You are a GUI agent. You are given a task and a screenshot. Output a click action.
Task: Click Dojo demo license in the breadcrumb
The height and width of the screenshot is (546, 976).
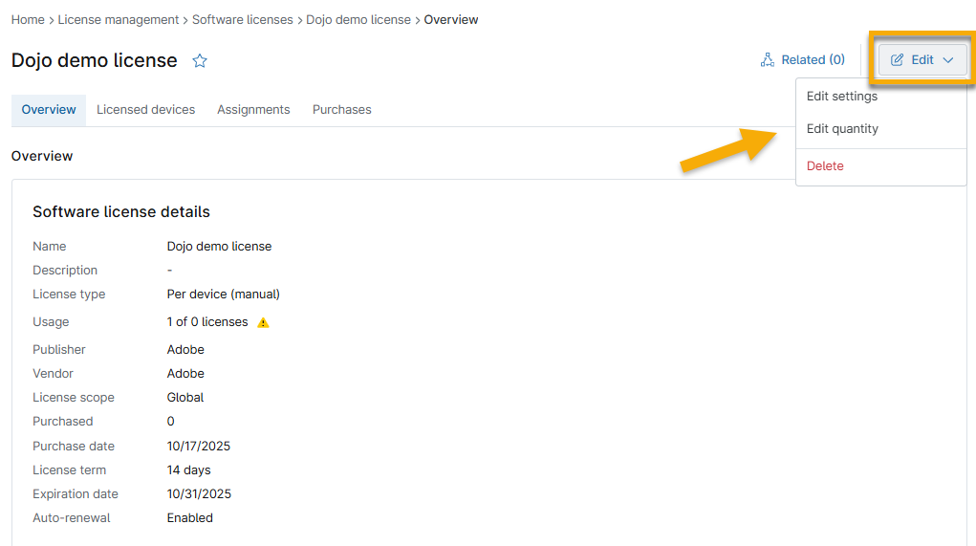(x=358, y=20)
